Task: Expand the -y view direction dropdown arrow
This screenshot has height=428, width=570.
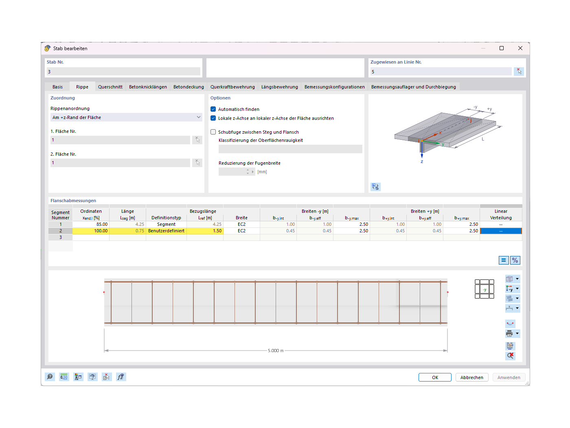Action: click(517, 289)
